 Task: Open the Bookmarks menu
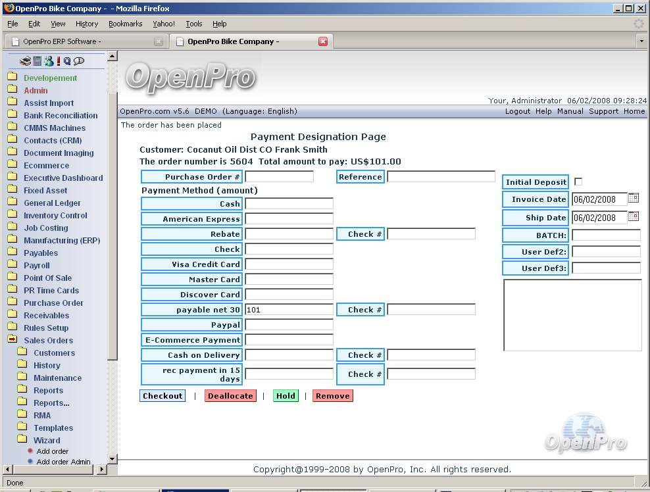[125, 24]
